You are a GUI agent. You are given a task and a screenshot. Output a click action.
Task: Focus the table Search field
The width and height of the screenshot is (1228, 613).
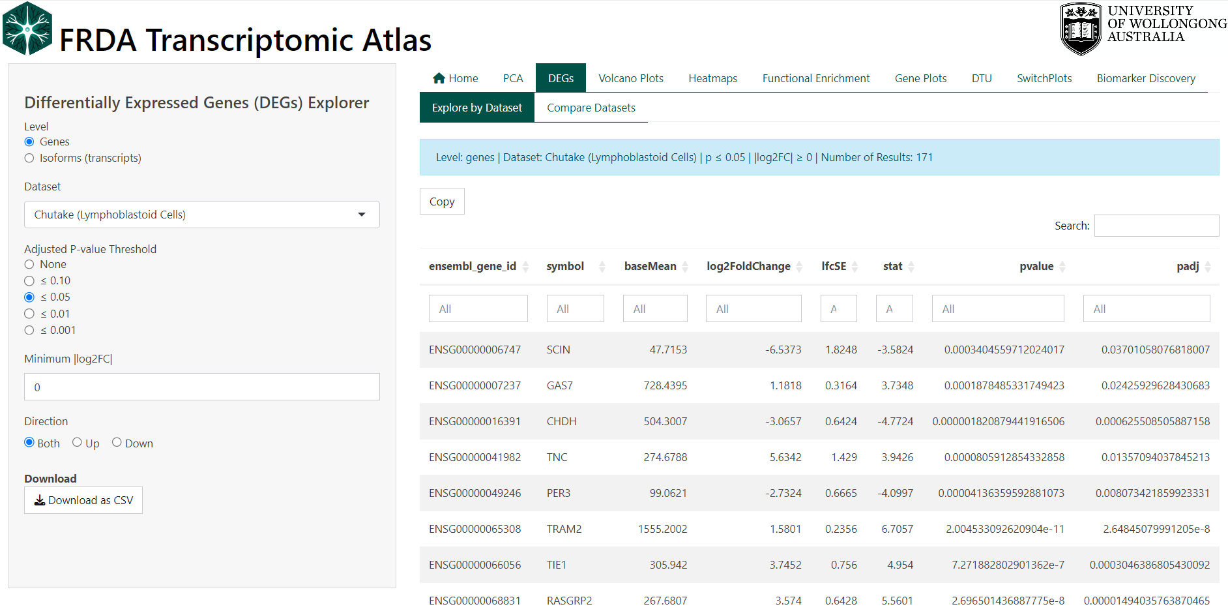point(1156,226)
